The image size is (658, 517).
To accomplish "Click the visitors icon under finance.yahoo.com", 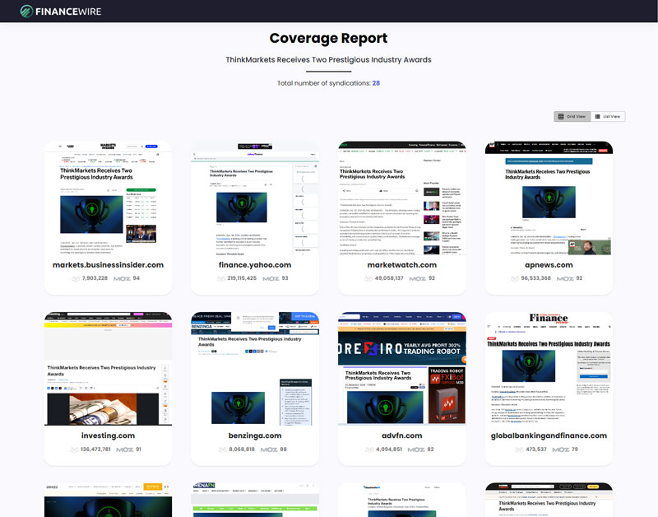I will (x=220, y=278).
